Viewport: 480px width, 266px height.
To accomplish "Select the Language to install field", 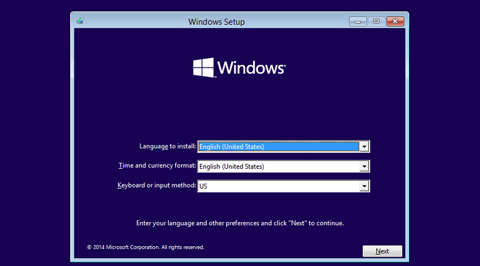I will 283,147.
